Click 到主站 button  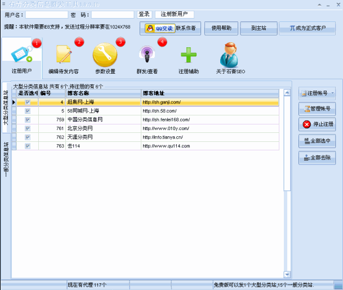coord(259,28)
